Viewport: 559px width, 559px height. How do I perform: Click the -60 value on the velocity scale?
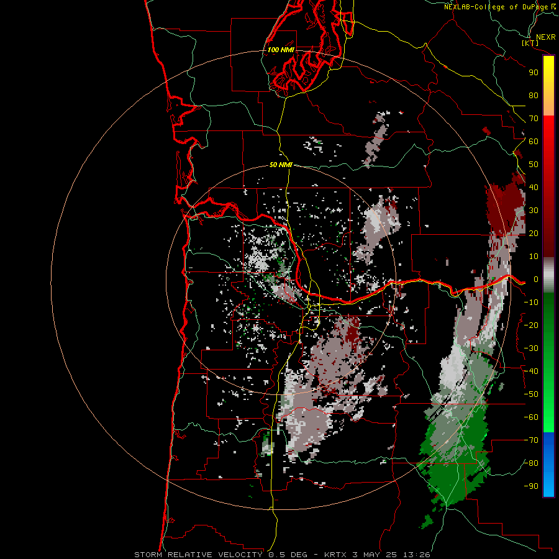pyautogui.click(x=531, y=417)
